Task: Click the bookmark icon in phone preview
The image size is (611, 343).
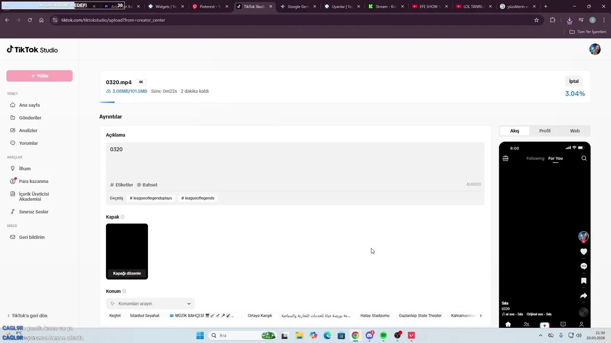Action: click(583, 281)
